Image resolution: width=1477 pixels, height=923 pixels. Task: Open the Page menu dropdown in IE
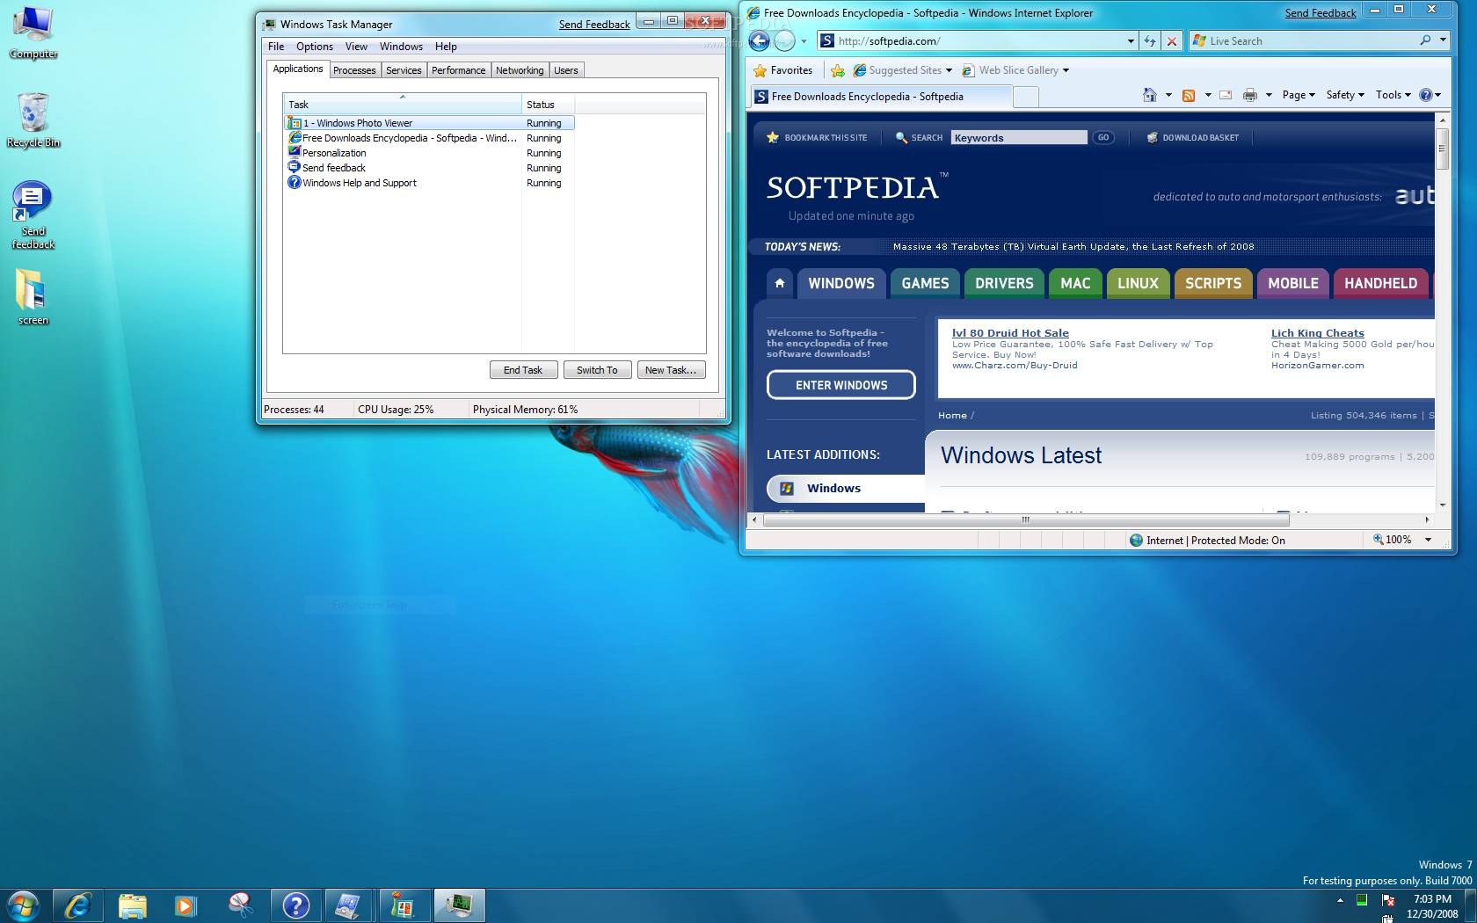(x=1299, y=95)
